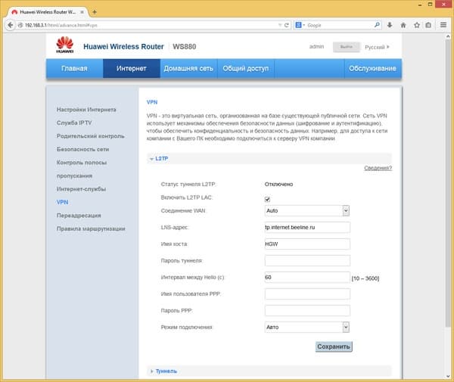Click the admin username text
This screenshot has width=454, height=382.
pos(316,47)
